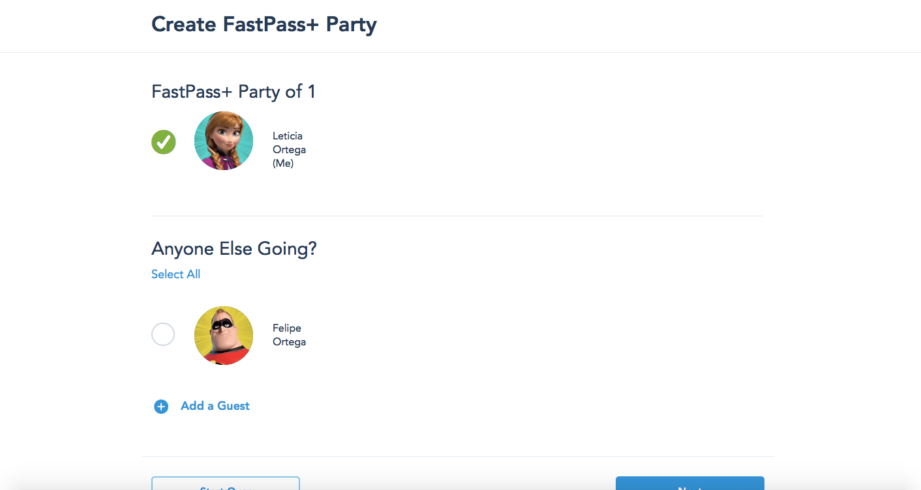Screen dimensions: 921x490
Task: Click the line under the 'Create FastPass+ Party' header
Action: 457,52
